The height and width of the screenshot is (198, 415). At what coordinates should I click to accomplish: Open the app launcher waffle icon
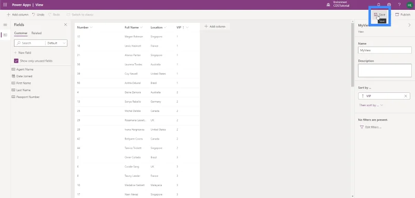(5, 5)
